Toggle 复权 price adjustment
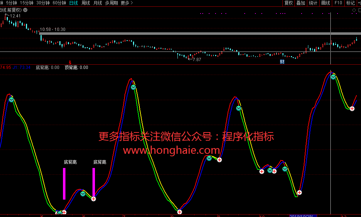The width and height of the screenshot is (361, 217). 288,3
